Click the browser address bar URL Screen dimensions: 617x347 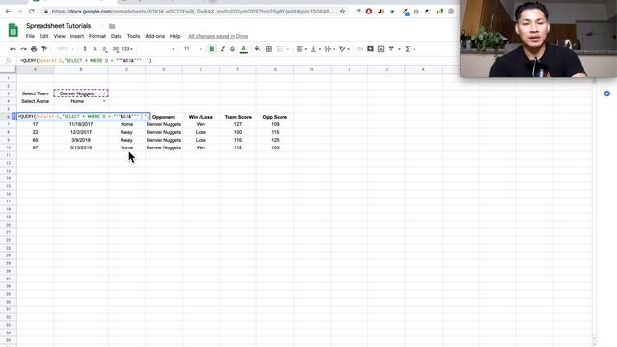[192, 12]
